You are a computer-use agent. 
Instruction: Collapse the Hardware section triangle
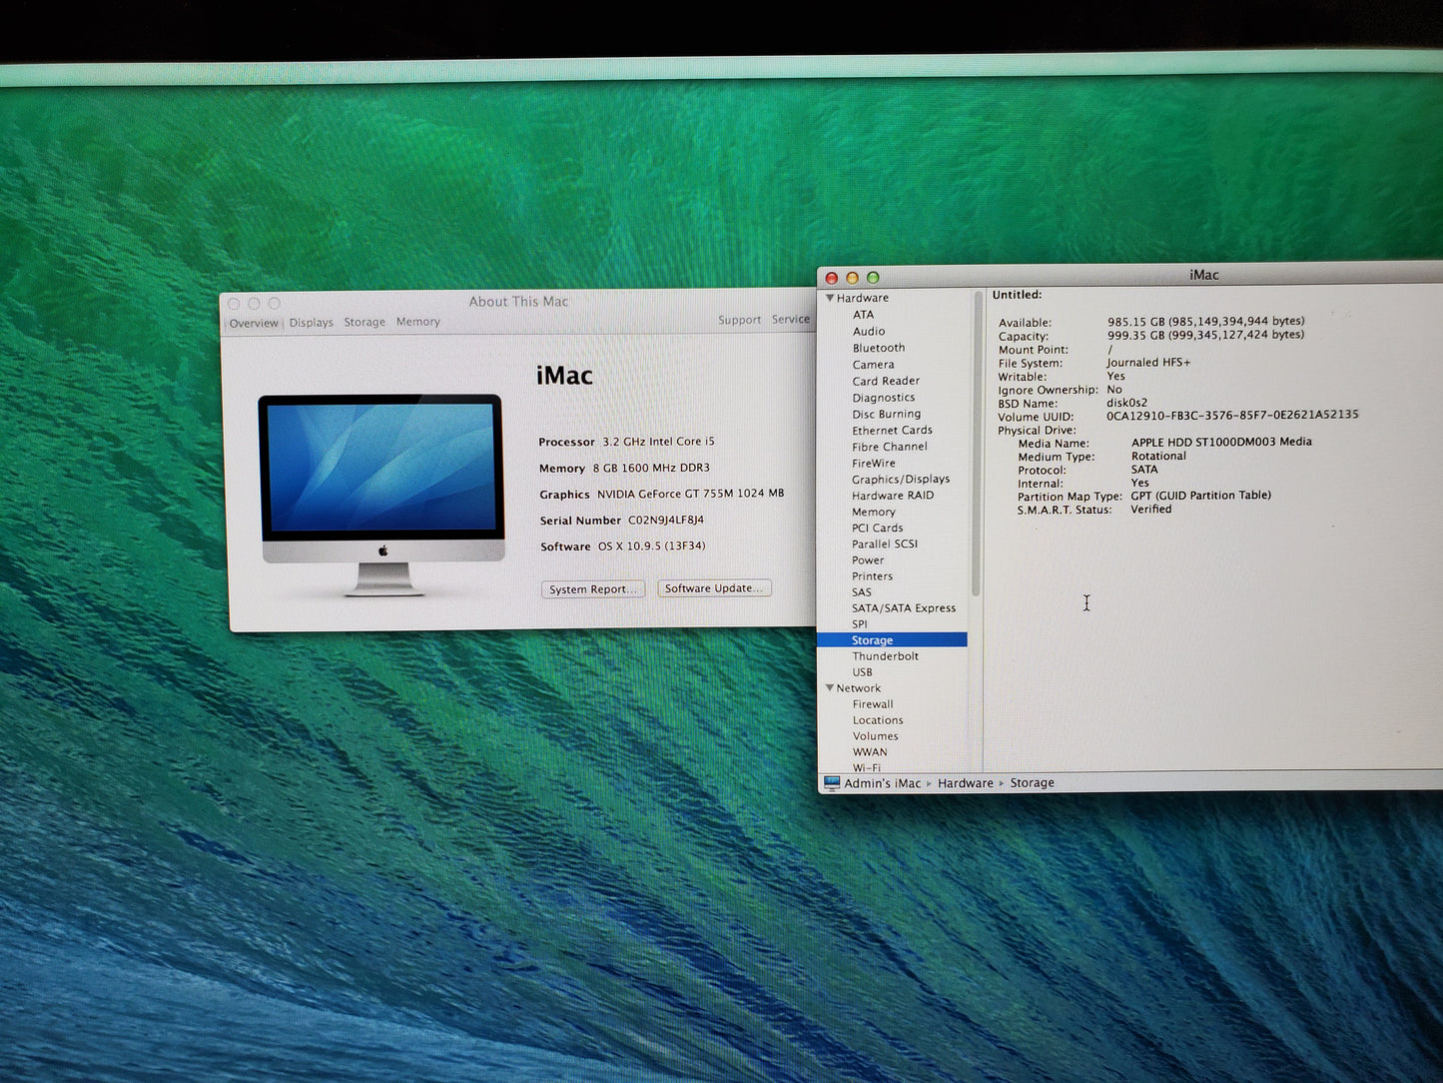(x=830, y=298)
